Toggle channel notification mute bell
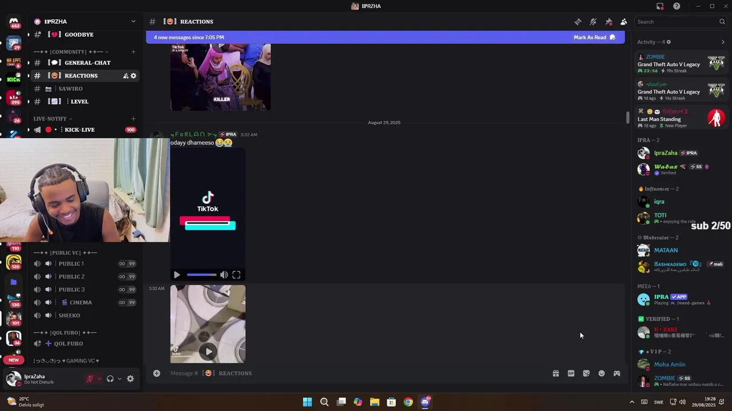Image resolution: width=732 pixels, height=411 pixels. tap(593, 22)
